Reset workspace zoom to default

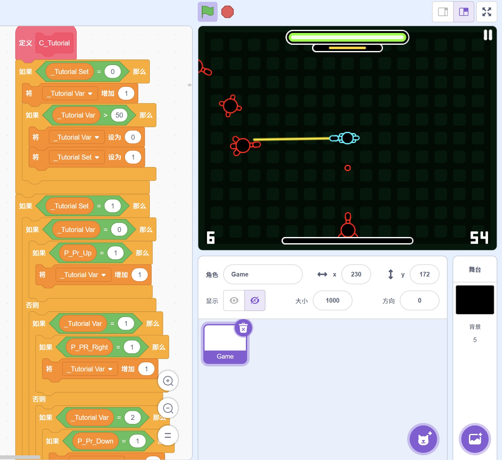click(168, 435)
